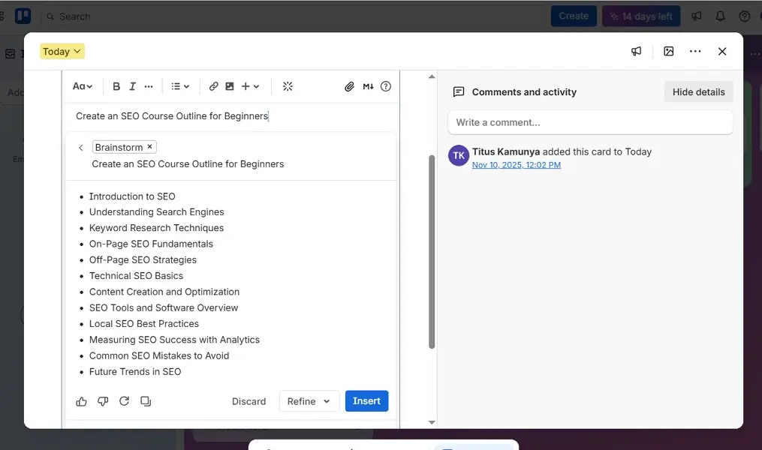Rate the AI response with thumbs up
762x450 pixels.
tap(81, 400)
